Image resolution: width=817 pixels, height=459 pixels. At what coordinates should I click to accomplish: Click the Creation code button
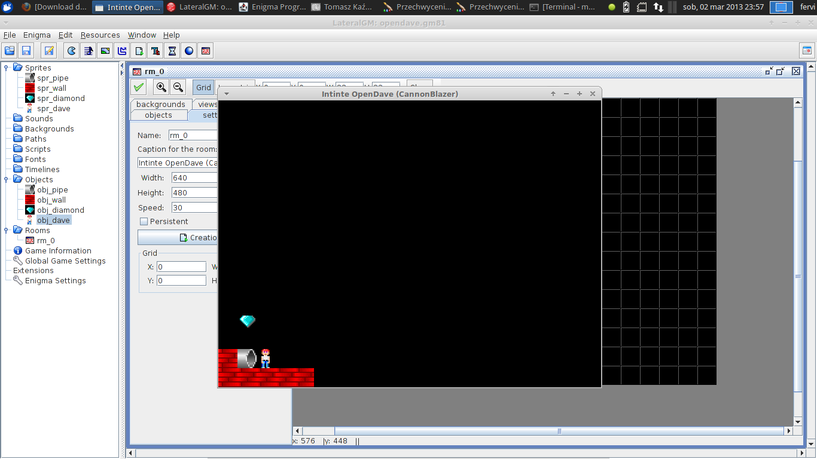tap(179, 237)
